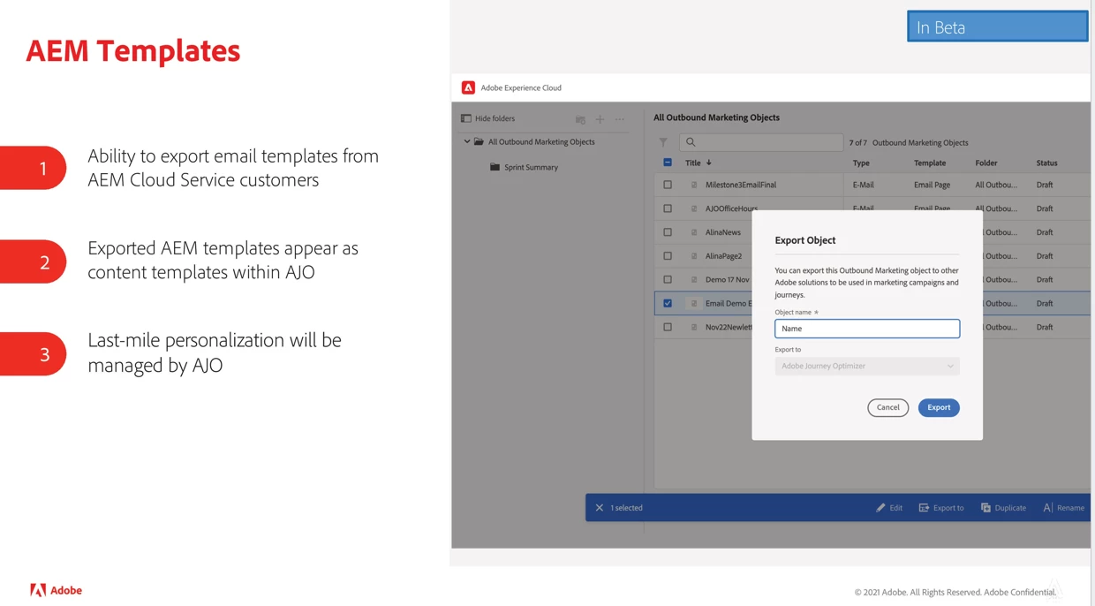Click the In Beta banner
This screenshot has width=1095, height=606.
(997, 27)
